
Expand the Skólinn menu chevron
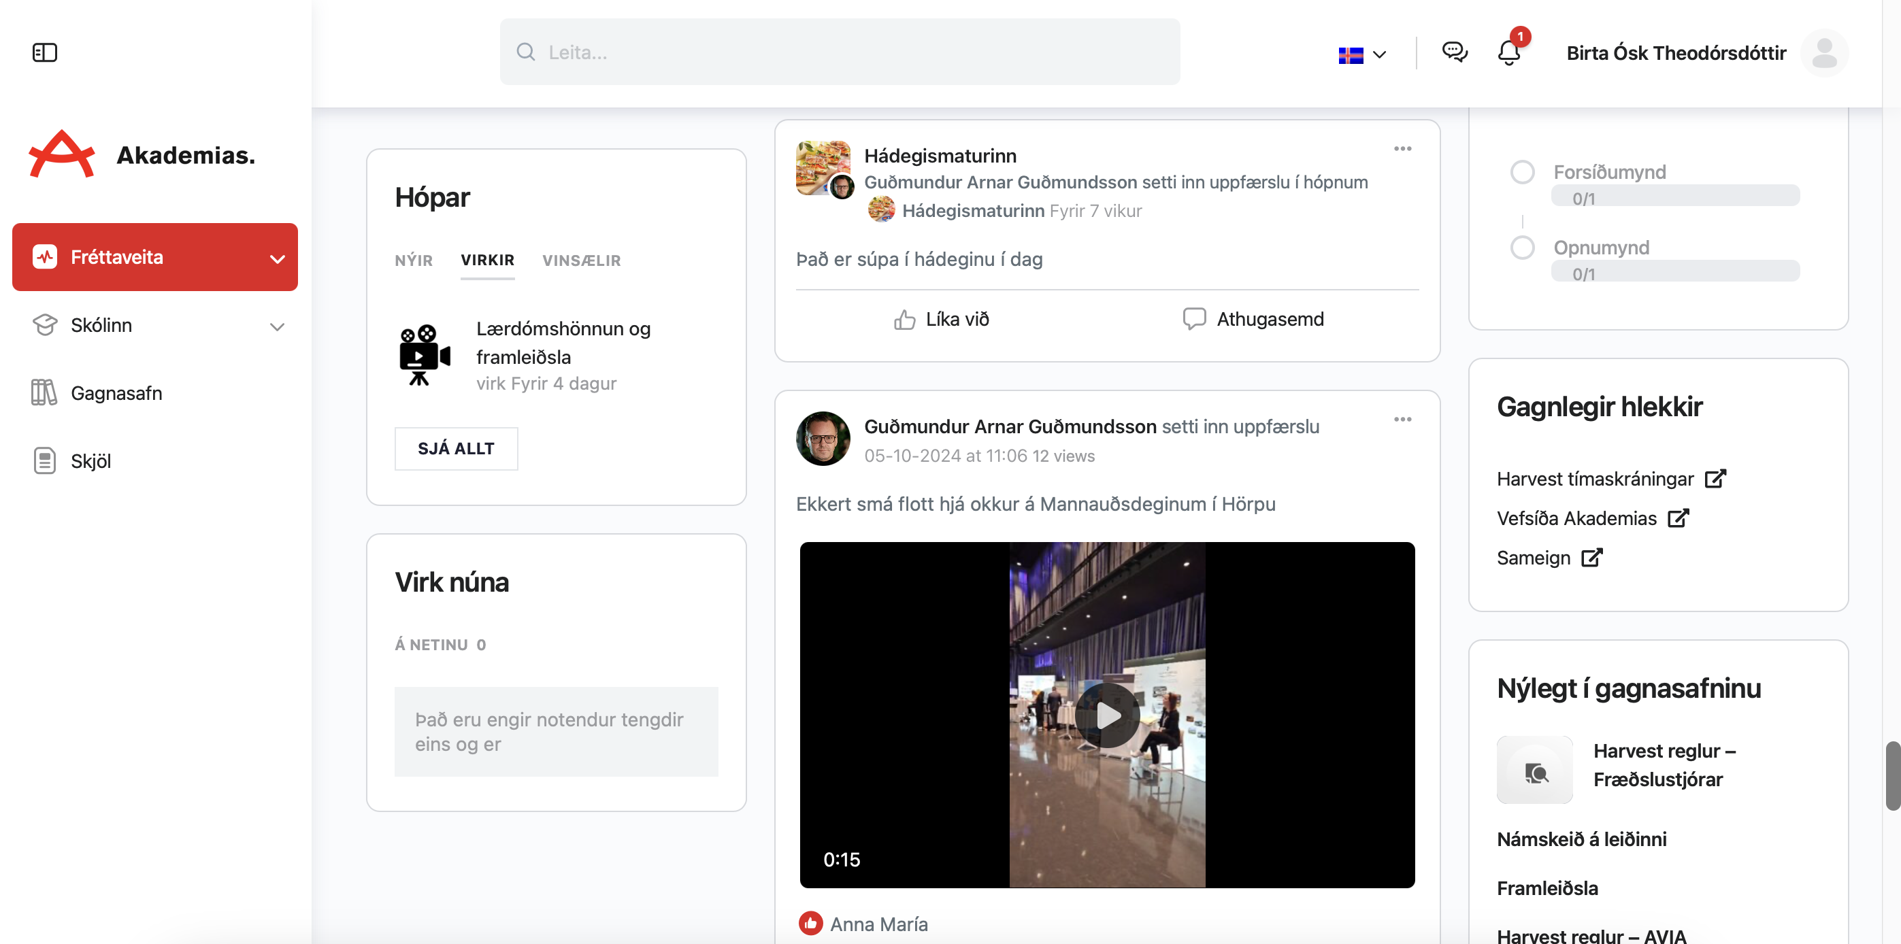277,326
